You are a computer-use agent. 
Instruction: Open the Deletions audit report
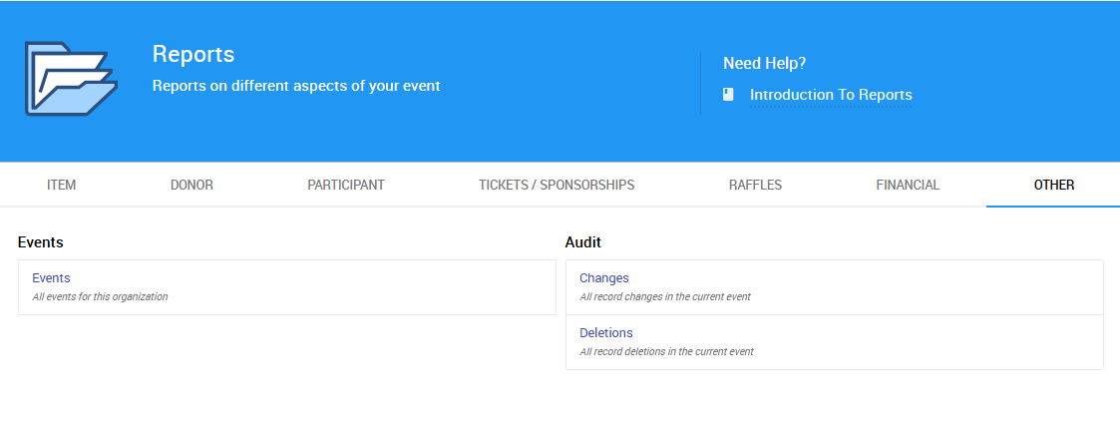[x=605, y=333]
